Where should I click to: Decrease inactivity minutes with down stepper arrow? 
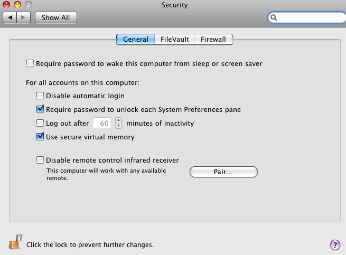118,126
